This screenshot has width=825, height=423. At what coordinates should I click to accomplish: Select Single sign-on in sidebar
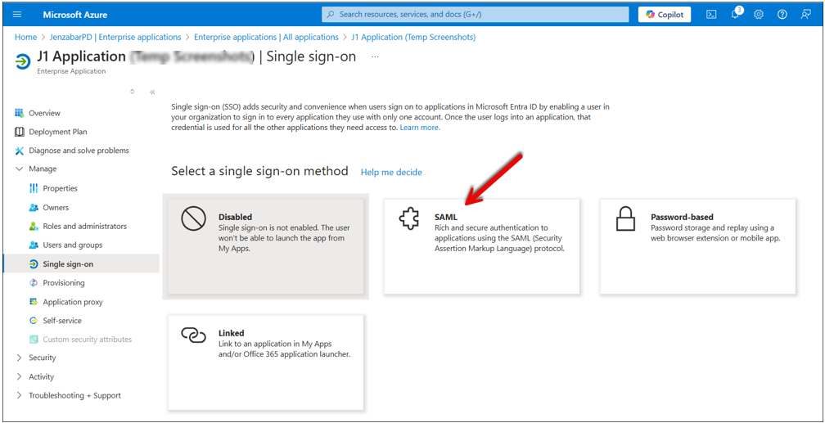68,264
